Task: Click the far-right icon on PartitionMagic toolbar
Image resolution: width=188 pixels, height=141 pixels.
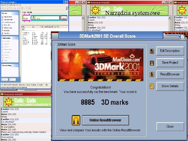Action: (67, 8)
